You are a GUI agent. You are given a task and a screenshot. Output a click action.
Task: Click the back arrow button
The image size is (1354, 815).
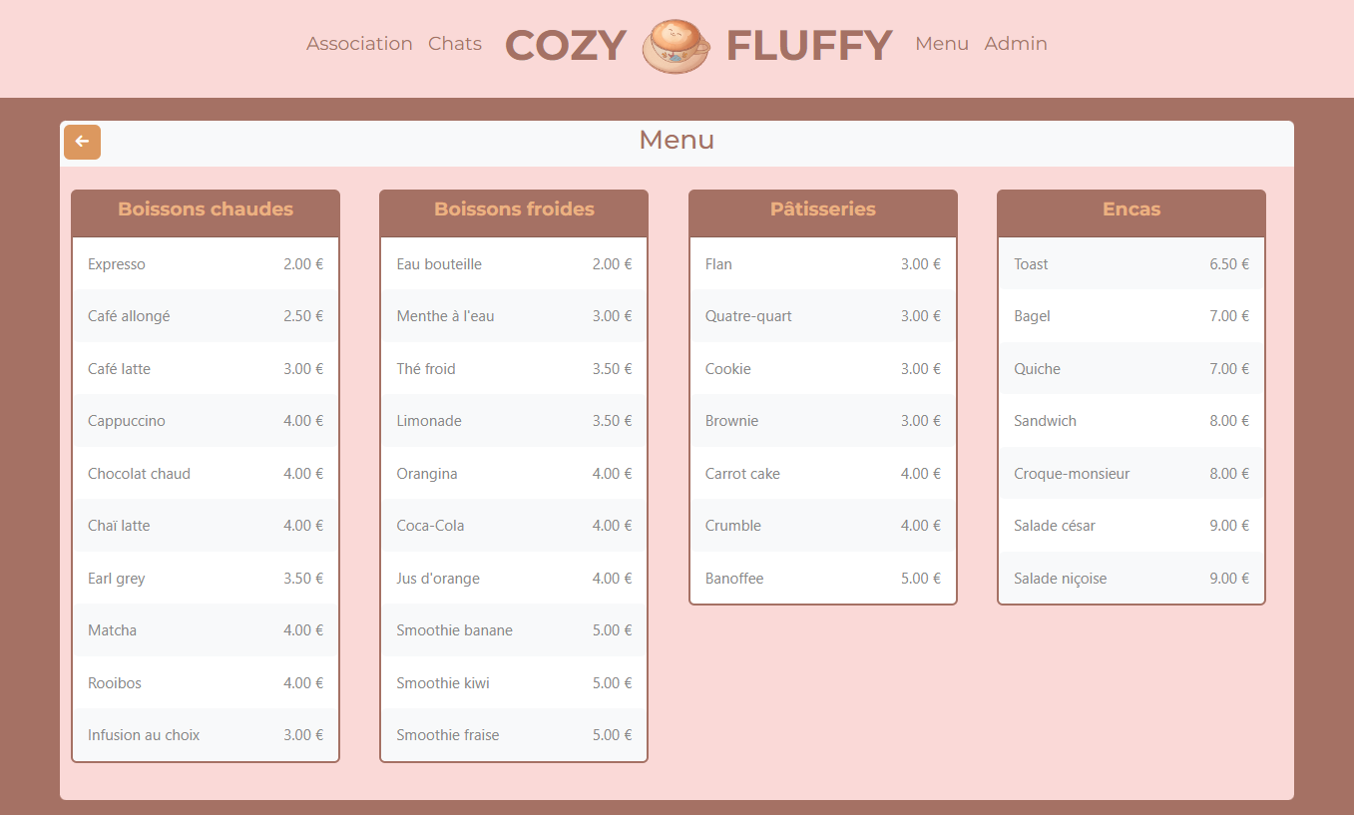82,142
